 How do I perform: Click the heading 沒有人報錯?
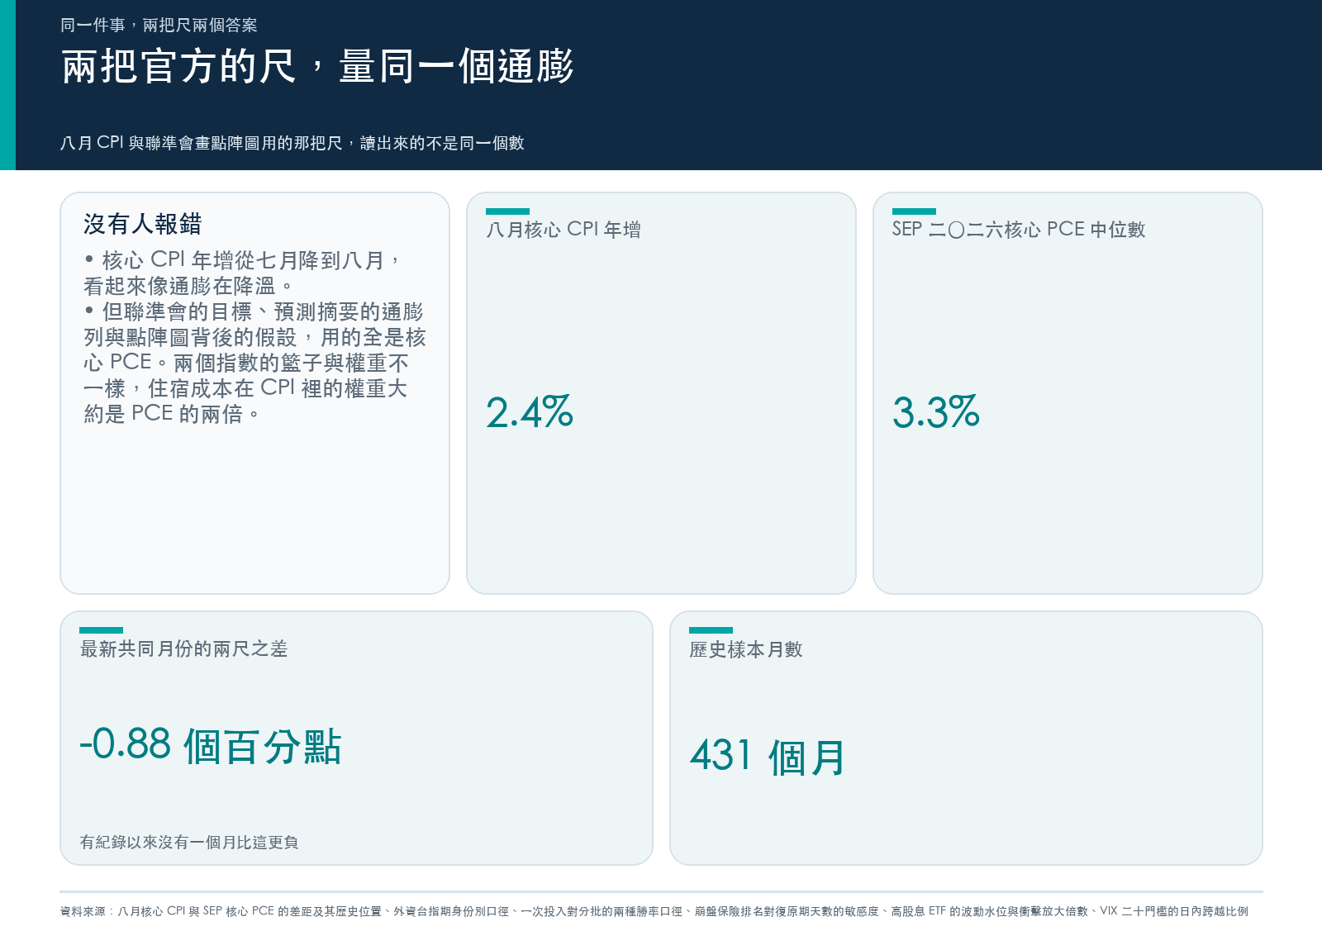[142, 224]
